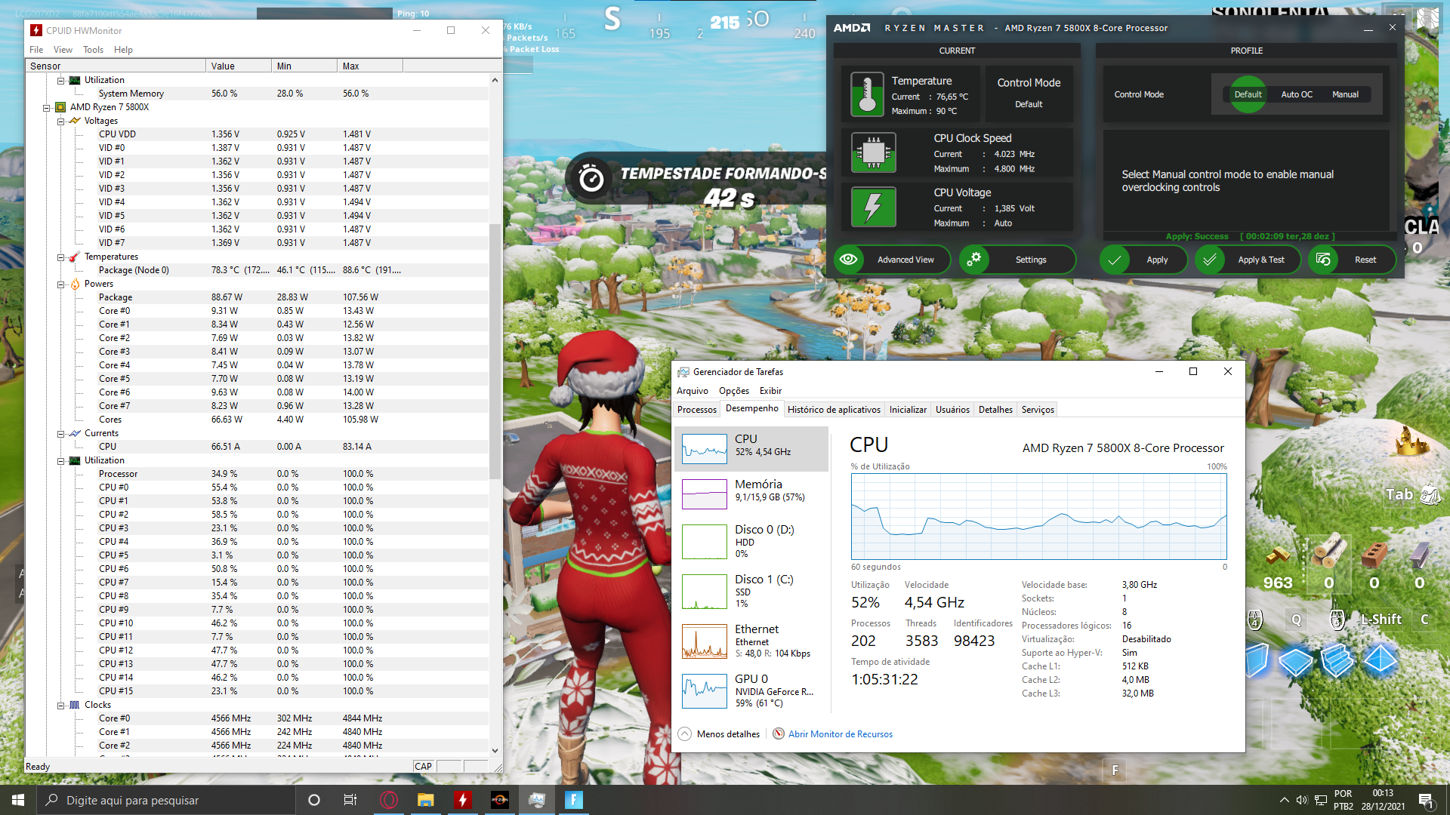
Task: Select the Ethernet entry in Task Manager
Action: pyautogui.click(x=751, y=641)
